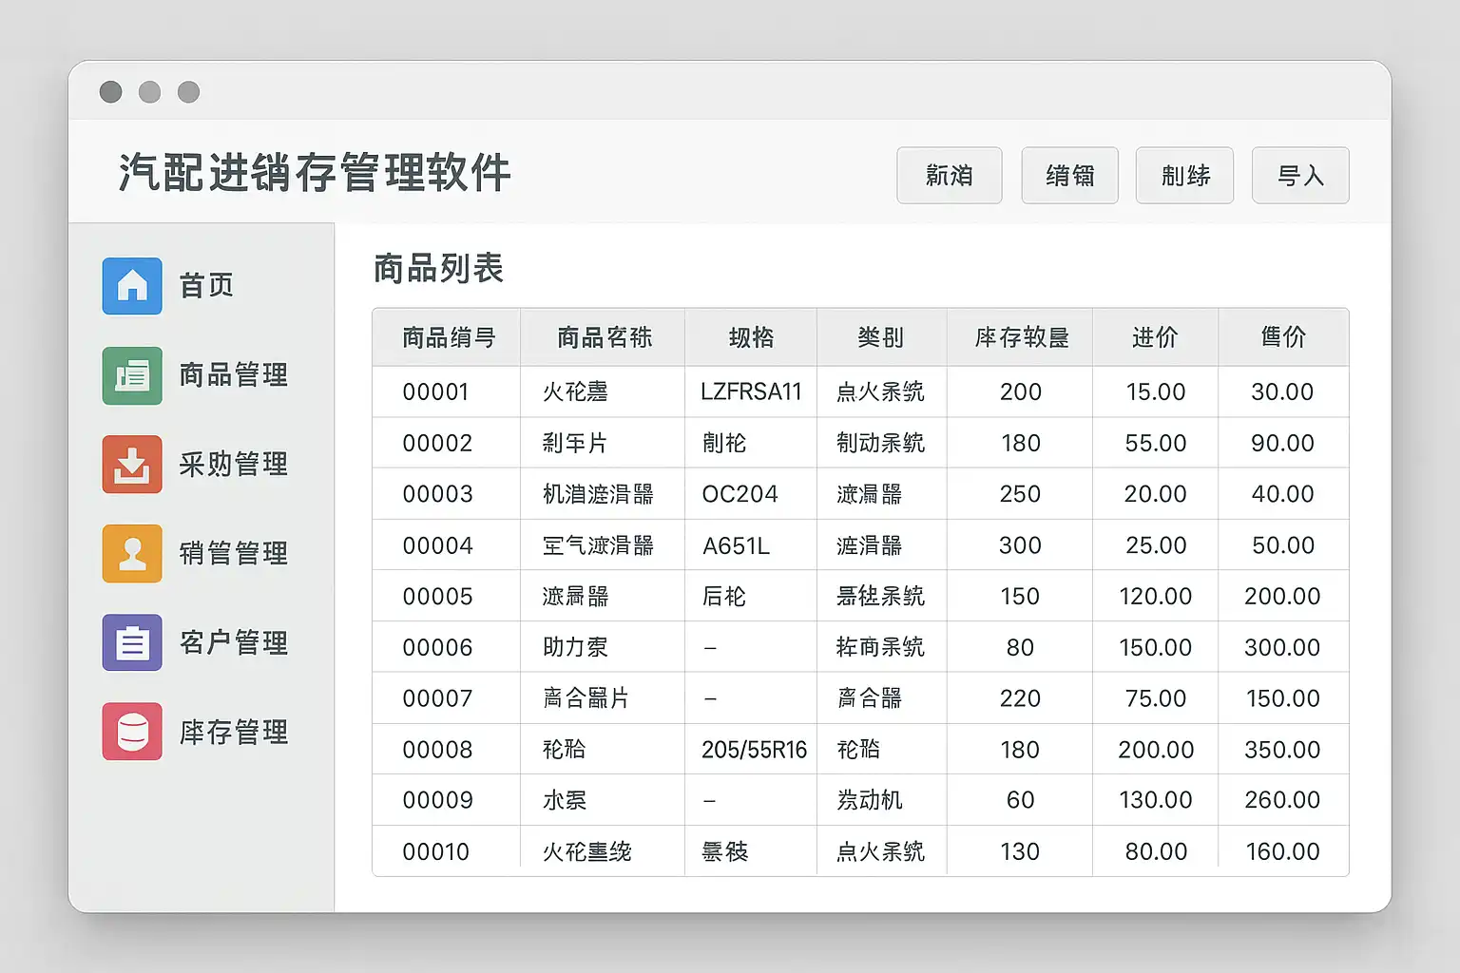Click the 15.00 purchase price cell

coord(1156,391)
